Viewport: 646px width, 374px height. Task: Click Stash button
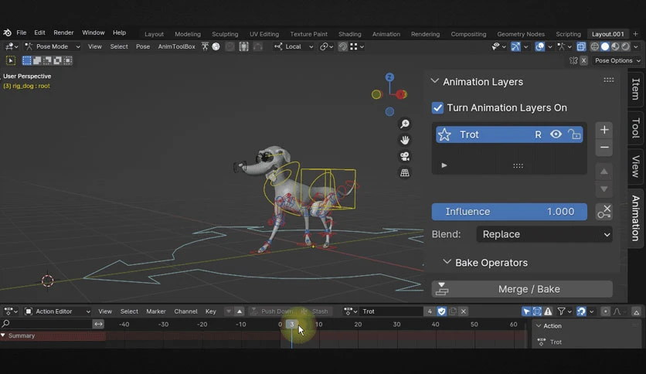point(315,311)
